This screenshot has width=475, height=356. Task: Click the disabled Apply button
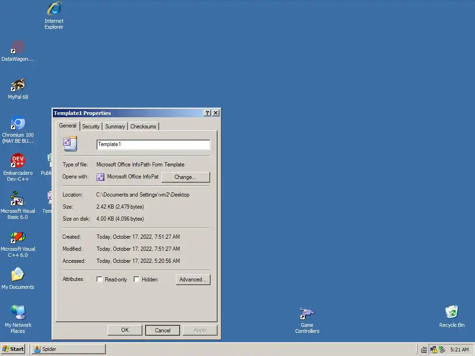pos(200,330)
